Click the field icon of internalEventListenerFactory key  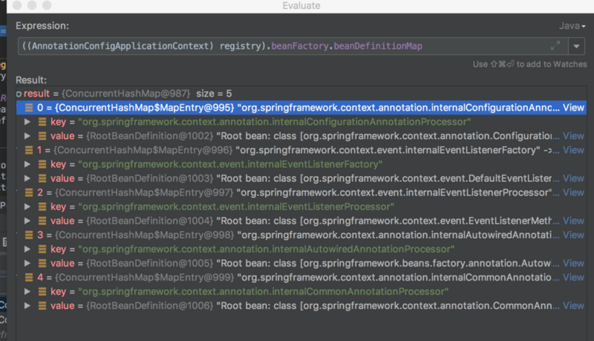pyautogui.click(x=42, y=164)
